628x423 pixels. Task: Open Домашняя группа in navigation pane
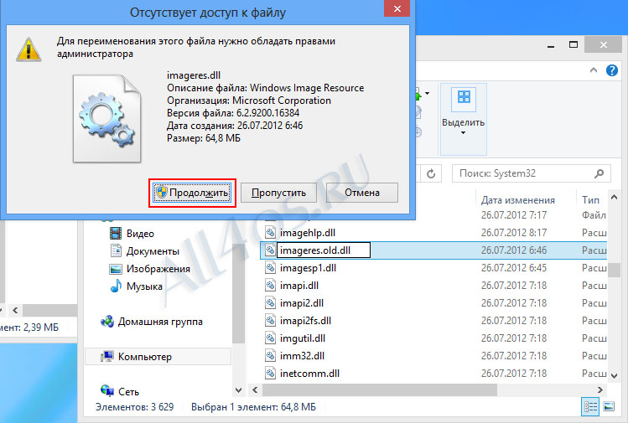pyautogui.click(x=160, y=322)
